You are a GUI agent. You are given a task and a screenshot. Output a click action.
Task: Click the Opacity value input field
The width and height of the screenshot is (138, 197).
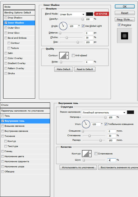point(89,19)
